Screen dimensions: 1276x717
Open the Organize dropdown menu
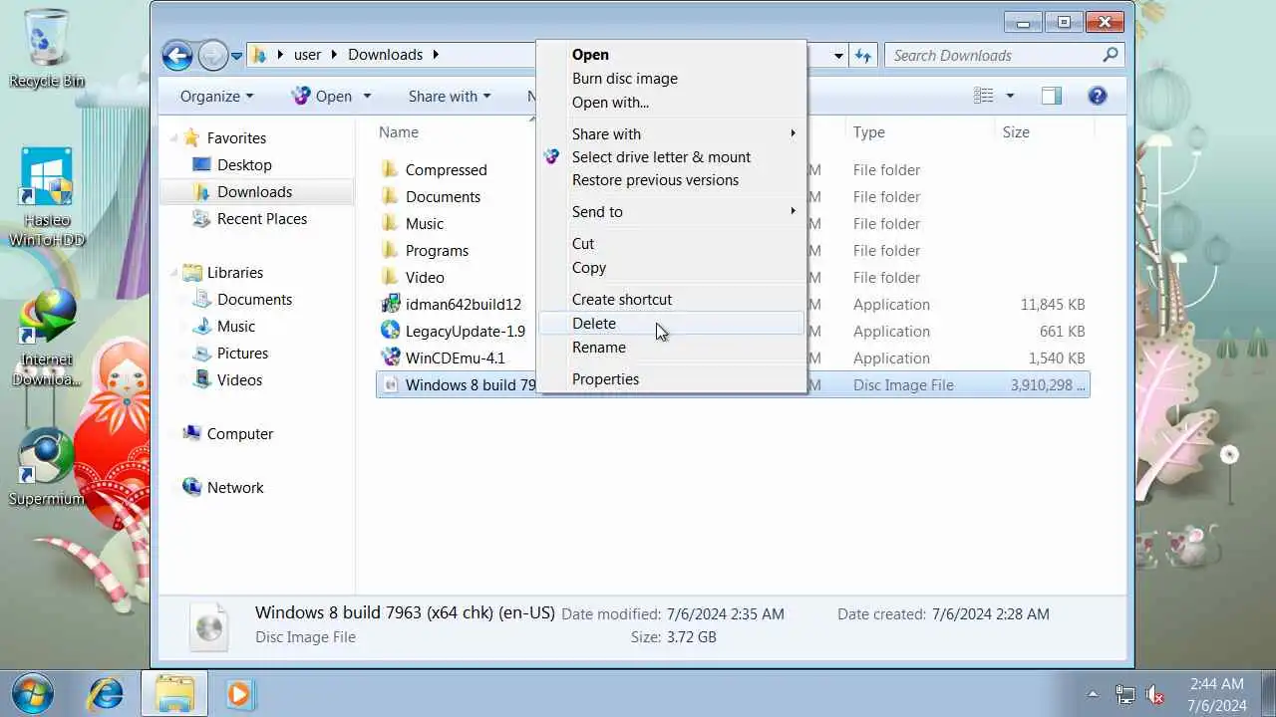pyautogui.click(x=216, y=97)
